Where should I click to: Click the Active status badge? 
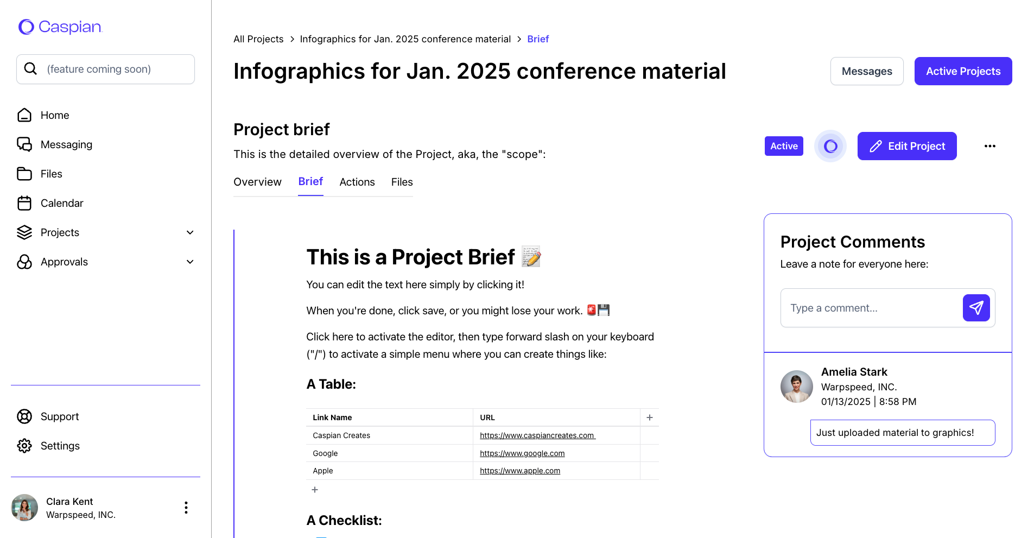[784, 146]
